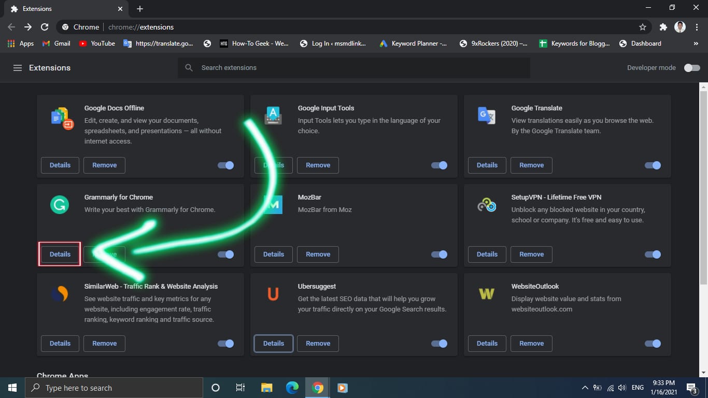Click the Ubersuggest U icon
Image resolution: width=708 pixels, height=398 pixels.
(x=273, y=294)
